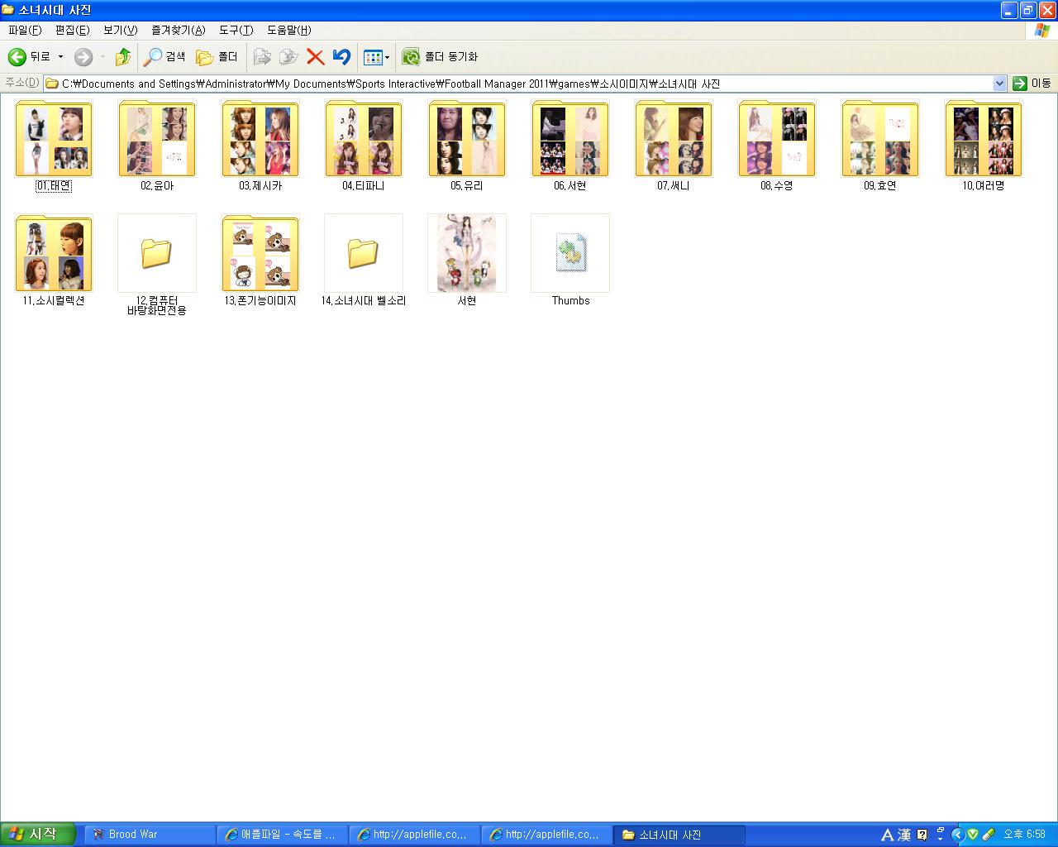Expand the address bar dropdown arrow
The image size is (1058, 847).
coord(999,84)
